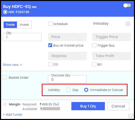Check the Basket Order option
The height and width of the screenshot is (120, 135).
pyautogui.click(x=5, y=77)
